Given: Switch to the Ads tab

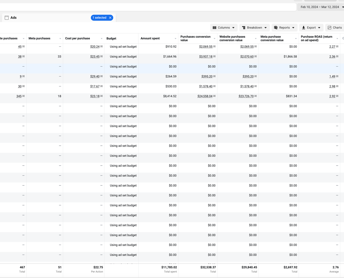Looking at the screenshot, I should 13,18.
